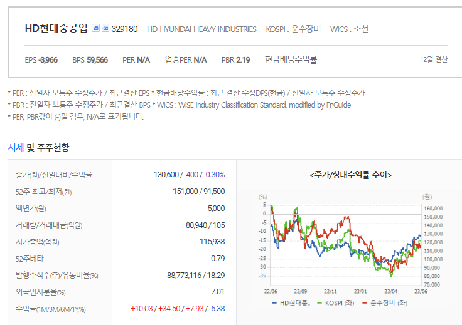Click the 52주 최고/최저(원) row label
This screenshot has height=325, width=462.
[x=43, y=192]
